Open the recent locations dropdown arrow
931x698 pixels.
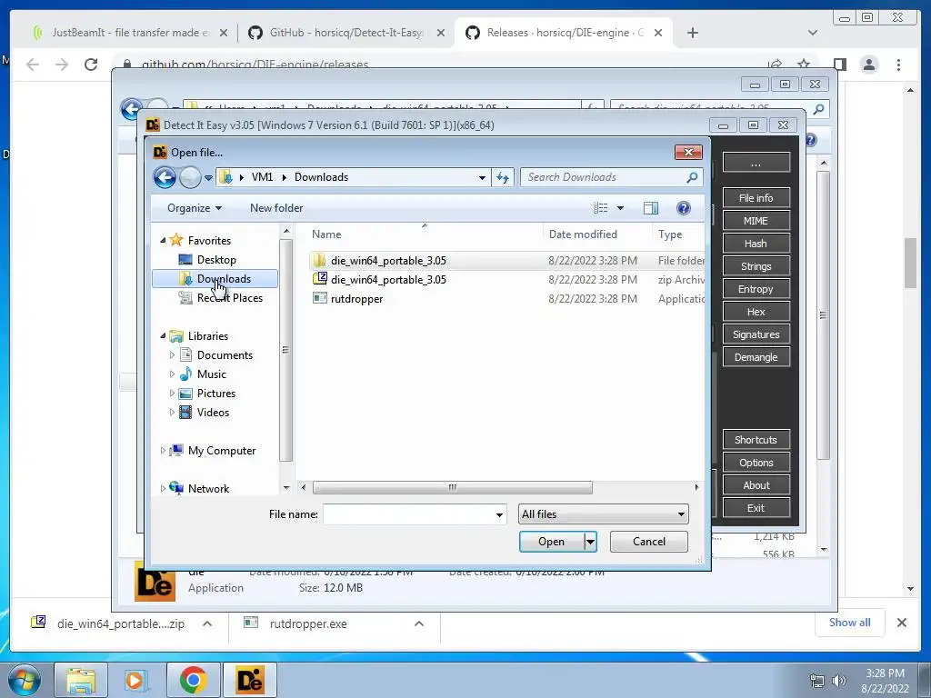point(208,177)
